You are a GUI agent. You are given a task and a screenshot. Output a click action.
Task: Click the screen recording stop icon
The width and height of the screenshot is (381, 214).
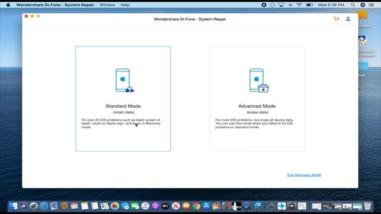click(264, 5)
